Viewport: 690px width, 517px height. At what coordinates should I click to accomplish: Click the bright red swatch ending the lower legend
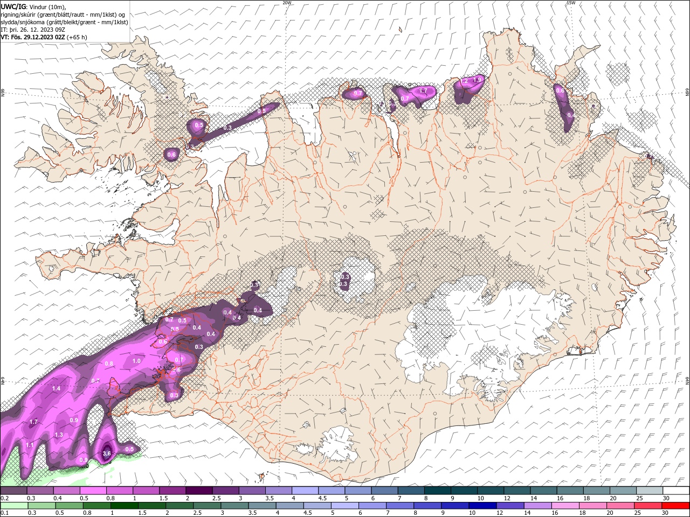[x=676, y=506]
